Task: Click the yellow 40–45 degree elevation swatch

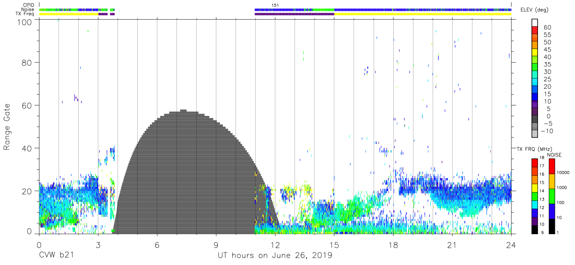Action: tap(535, 52)
